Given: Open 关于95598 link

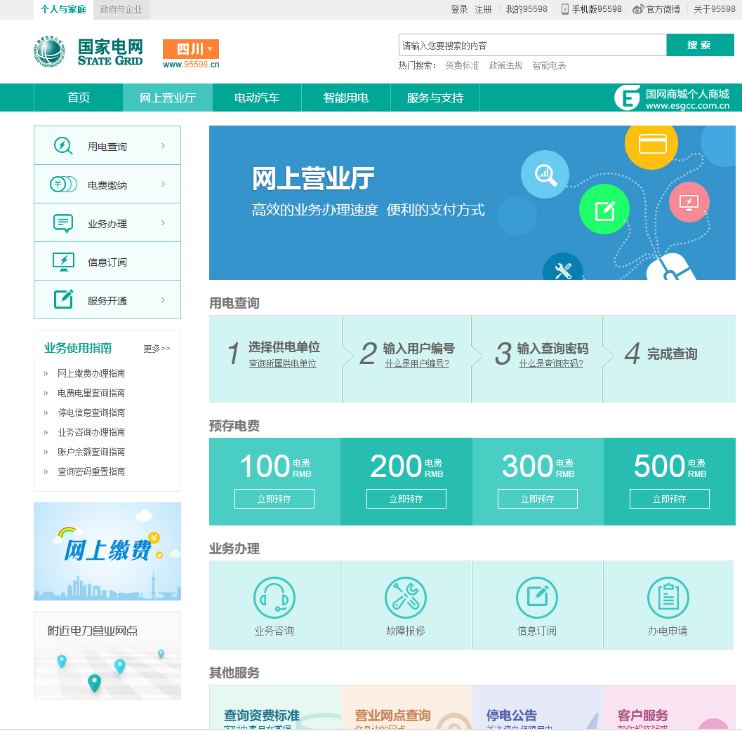Looking at the screenshot, I should point(715,9).
